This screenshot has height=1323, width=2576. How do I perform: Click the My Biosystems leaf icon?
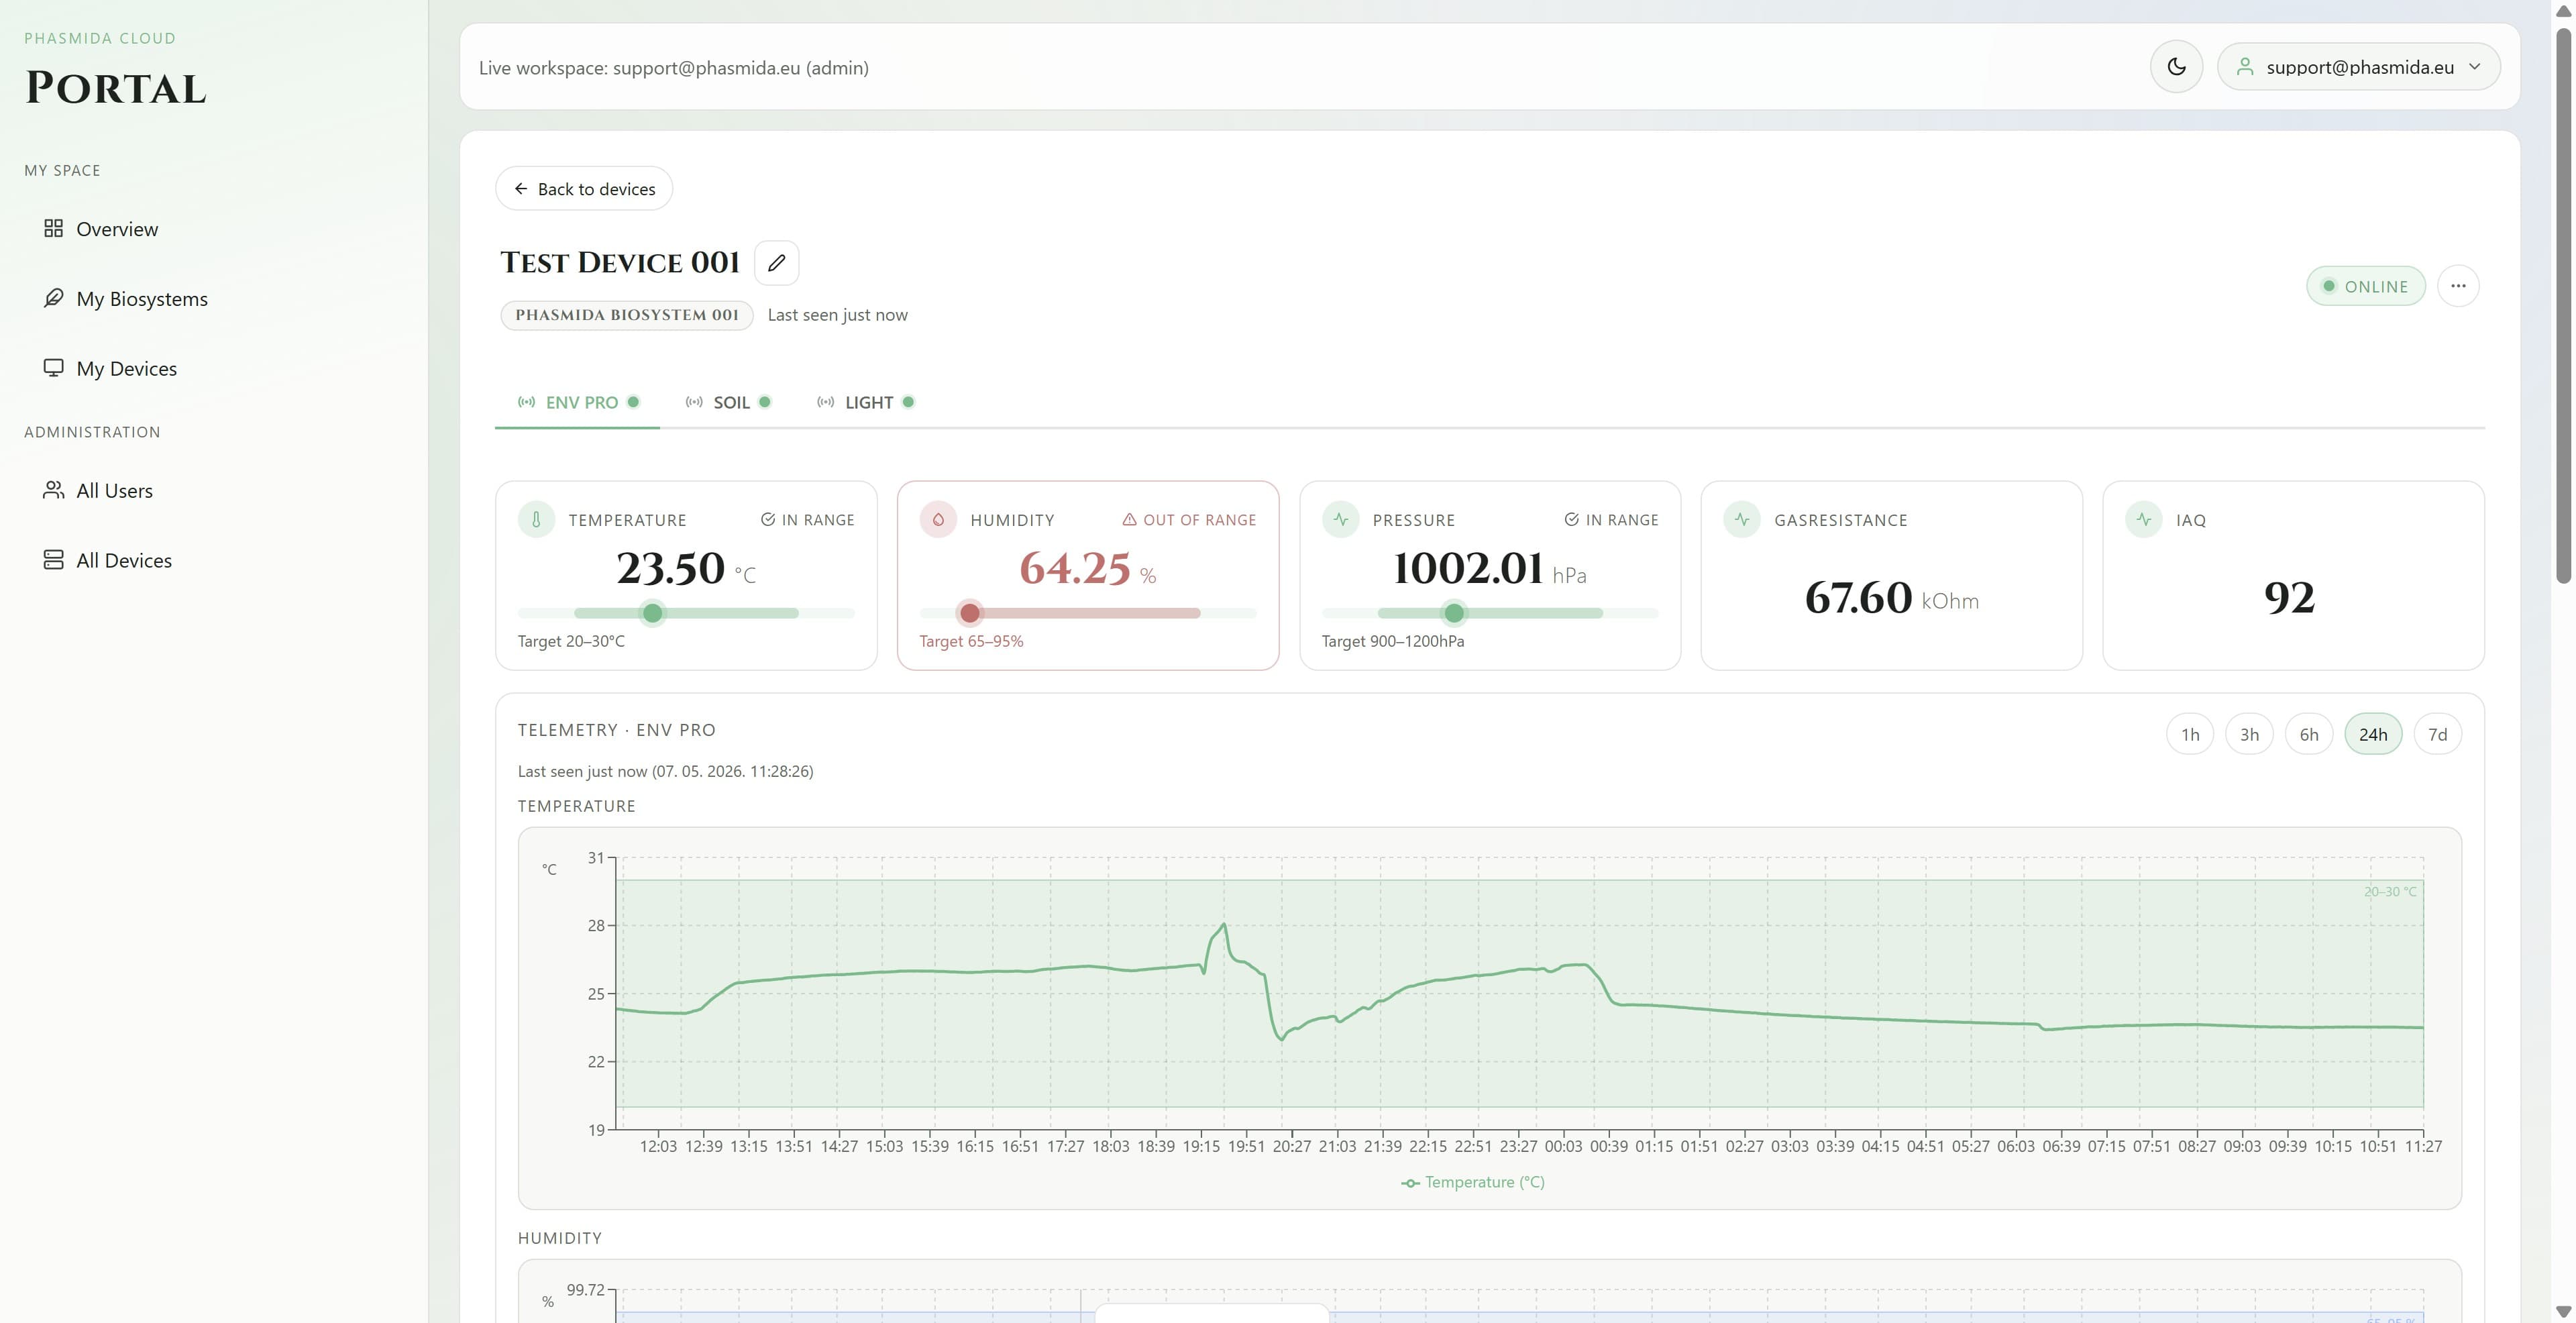tap(54, 298)
